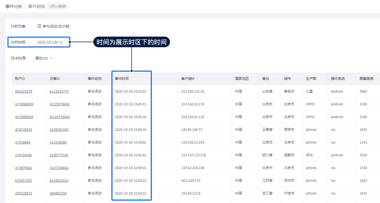Click the UTC+08:00 timezone badge

coord(58,6)
